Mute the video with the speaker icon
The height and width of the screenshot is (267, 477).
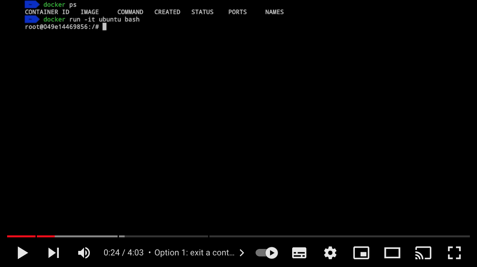point(84,253)
